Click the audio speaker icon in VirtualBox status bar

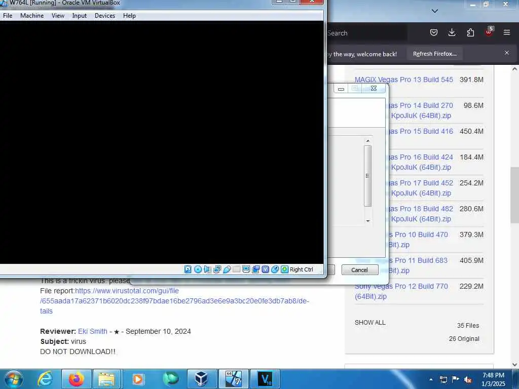click(207, 269)
